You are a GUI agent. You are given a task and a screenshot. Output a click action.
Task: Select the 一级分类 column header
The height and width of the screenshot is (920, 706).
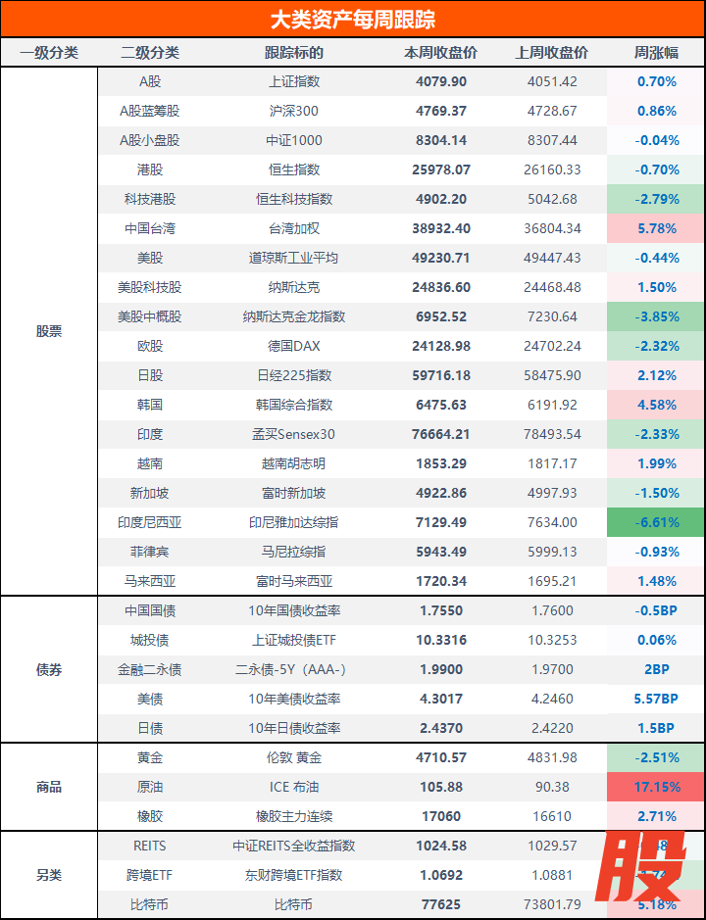(x=49, y=52)
